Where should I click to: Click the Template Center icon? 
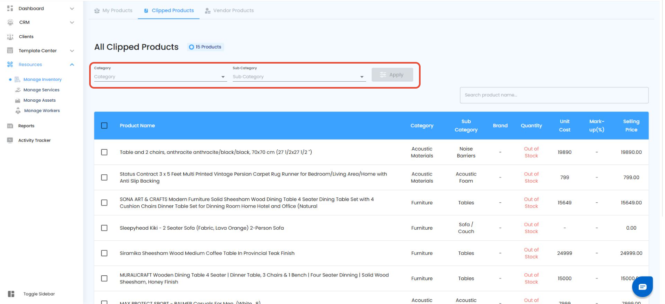coord(10,51)
